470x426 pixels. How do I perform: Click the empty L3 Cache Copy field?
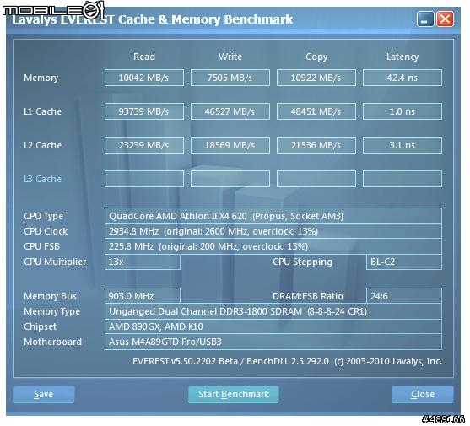316,179
